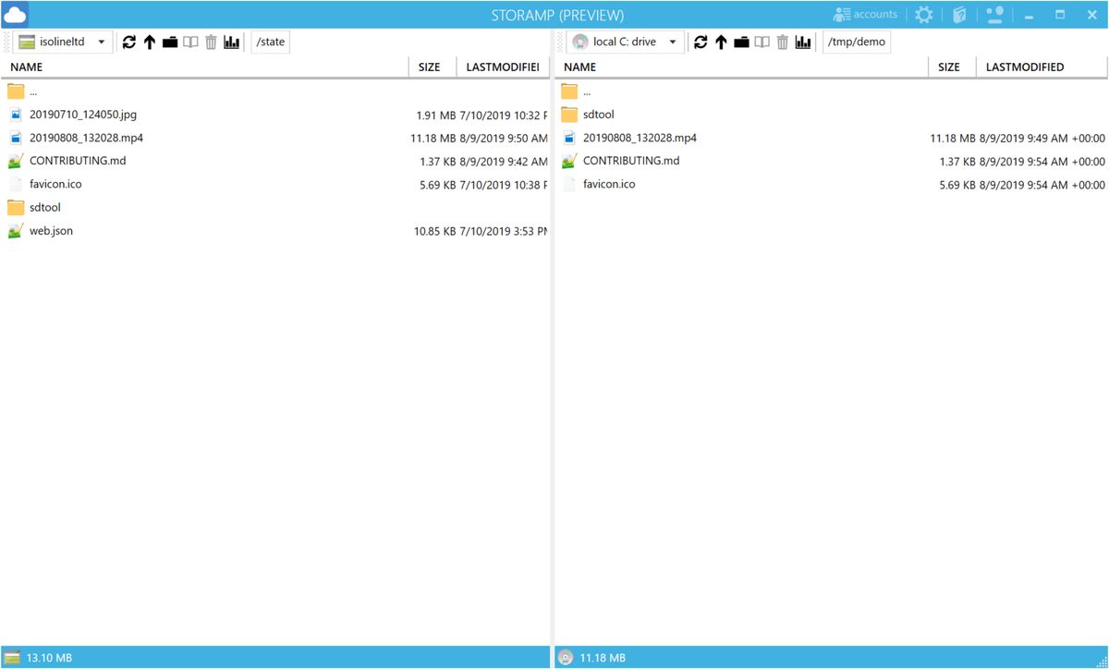Sort by the SIZE column header
This screenshot has height=669, width=1109.
pos(430,67)
